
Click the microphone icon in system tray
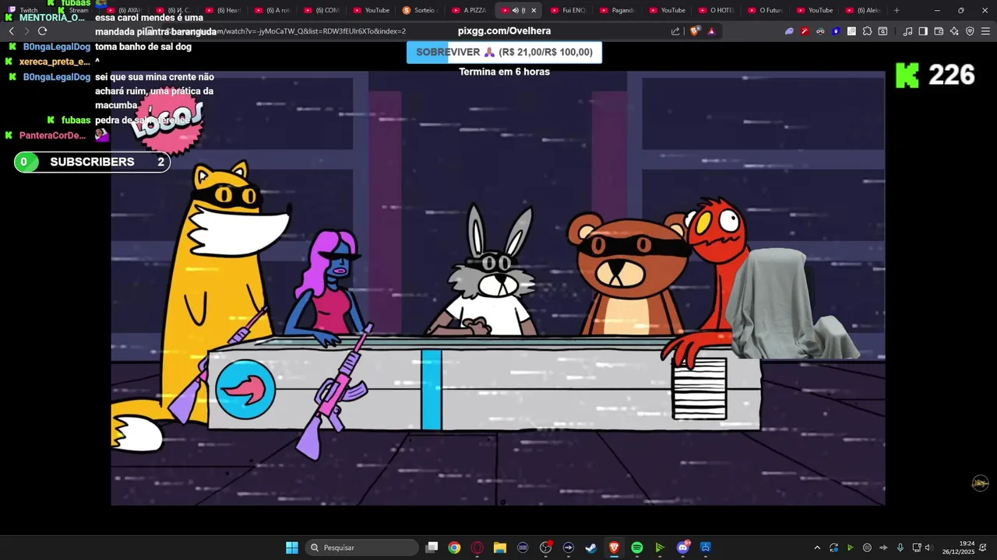900,548
